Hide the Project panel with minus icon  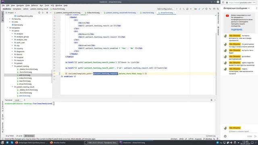click(50, 12)
